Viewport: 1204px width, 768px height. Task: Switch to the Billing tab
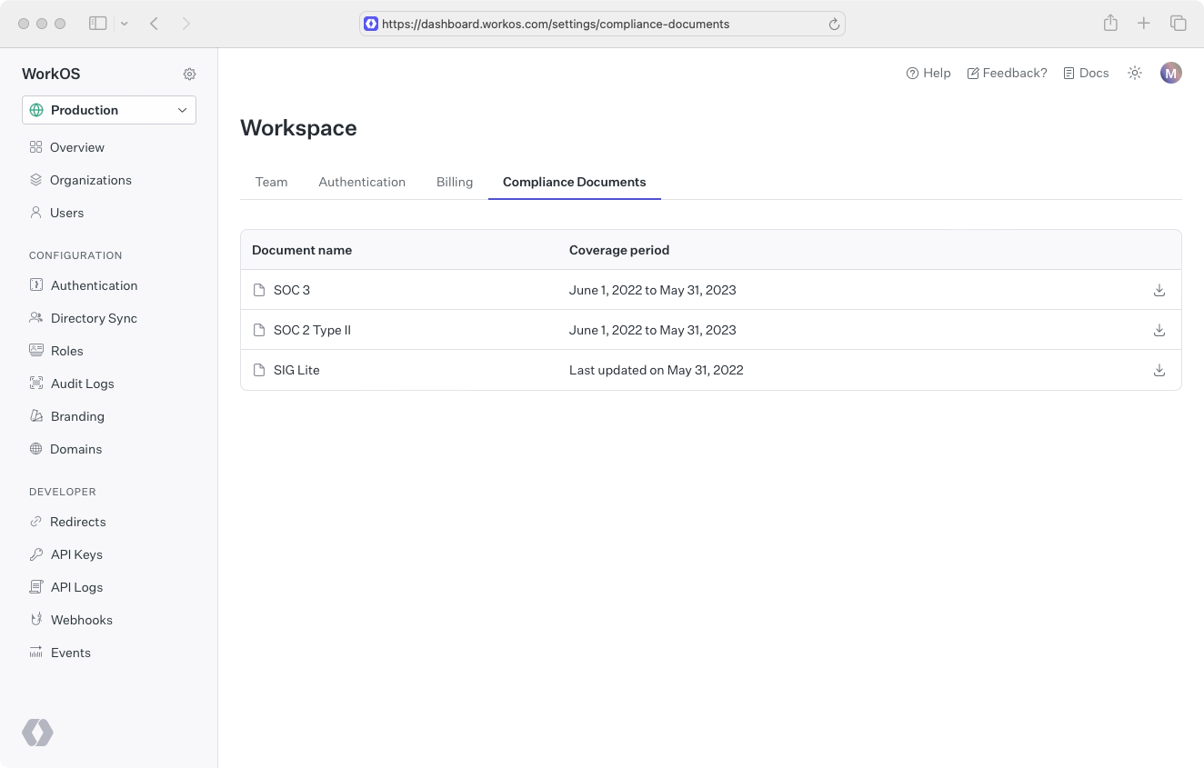click(455, 182)
